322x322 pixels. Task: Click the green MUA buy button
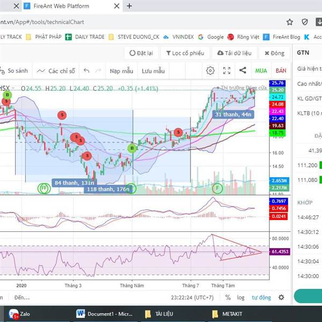click(x=261, y=71)
